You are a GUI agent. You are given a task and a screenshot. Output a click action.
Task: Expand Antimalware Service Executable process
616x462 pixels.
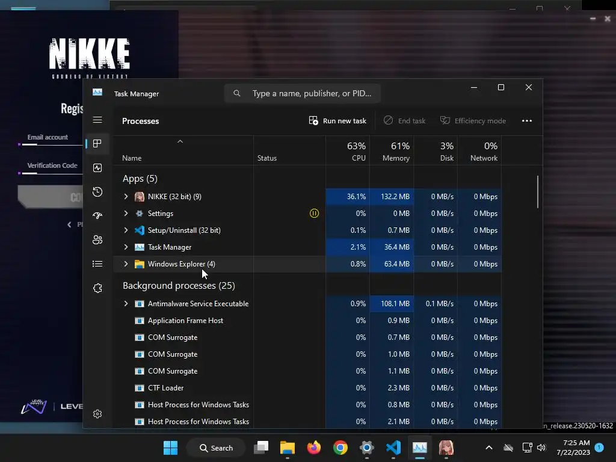tap(126, 304)
